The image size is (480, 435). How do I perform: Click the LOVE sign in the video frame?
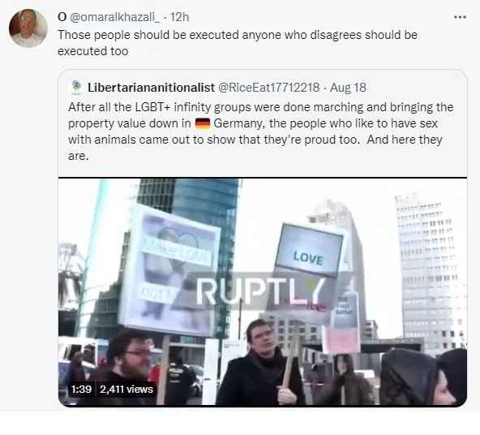click(x=308, y=250)
